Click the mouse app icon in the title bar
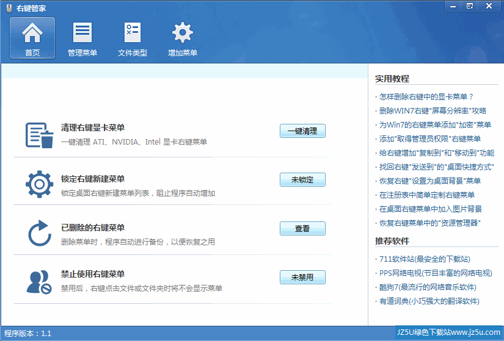This screenshot has width=504, height=341. (x=9, y=8)
